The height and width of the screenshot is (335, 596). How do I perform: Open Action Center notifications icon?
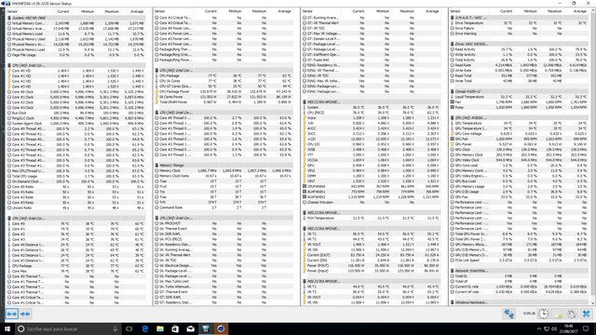pos(586,328)
